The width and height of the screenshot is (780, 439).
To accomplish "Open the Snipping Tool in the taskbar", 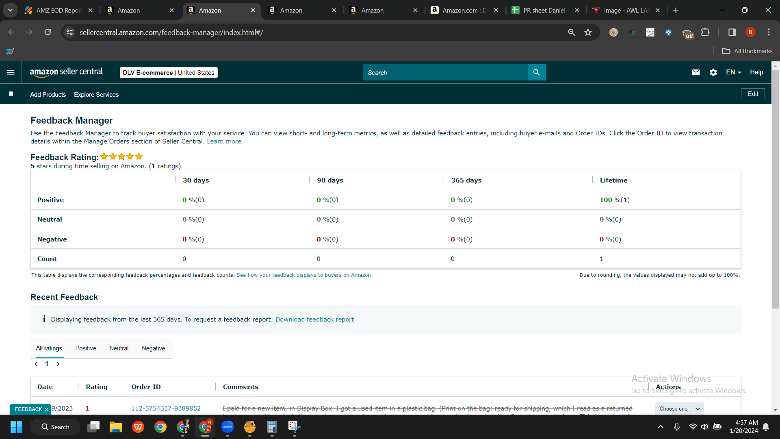I will (295, 427).
